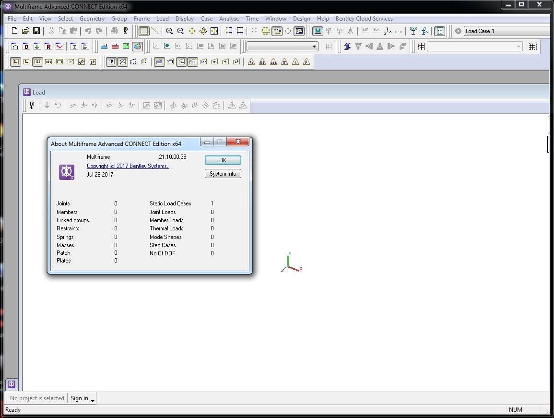Open the red moment plot window icon
Viewport: 554px width, 418px height.
pos(59,47)
